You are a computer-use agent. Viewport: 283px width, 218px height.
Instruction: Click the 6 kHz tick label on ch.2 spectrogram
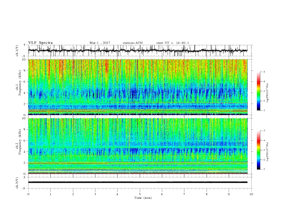[25, 141]
